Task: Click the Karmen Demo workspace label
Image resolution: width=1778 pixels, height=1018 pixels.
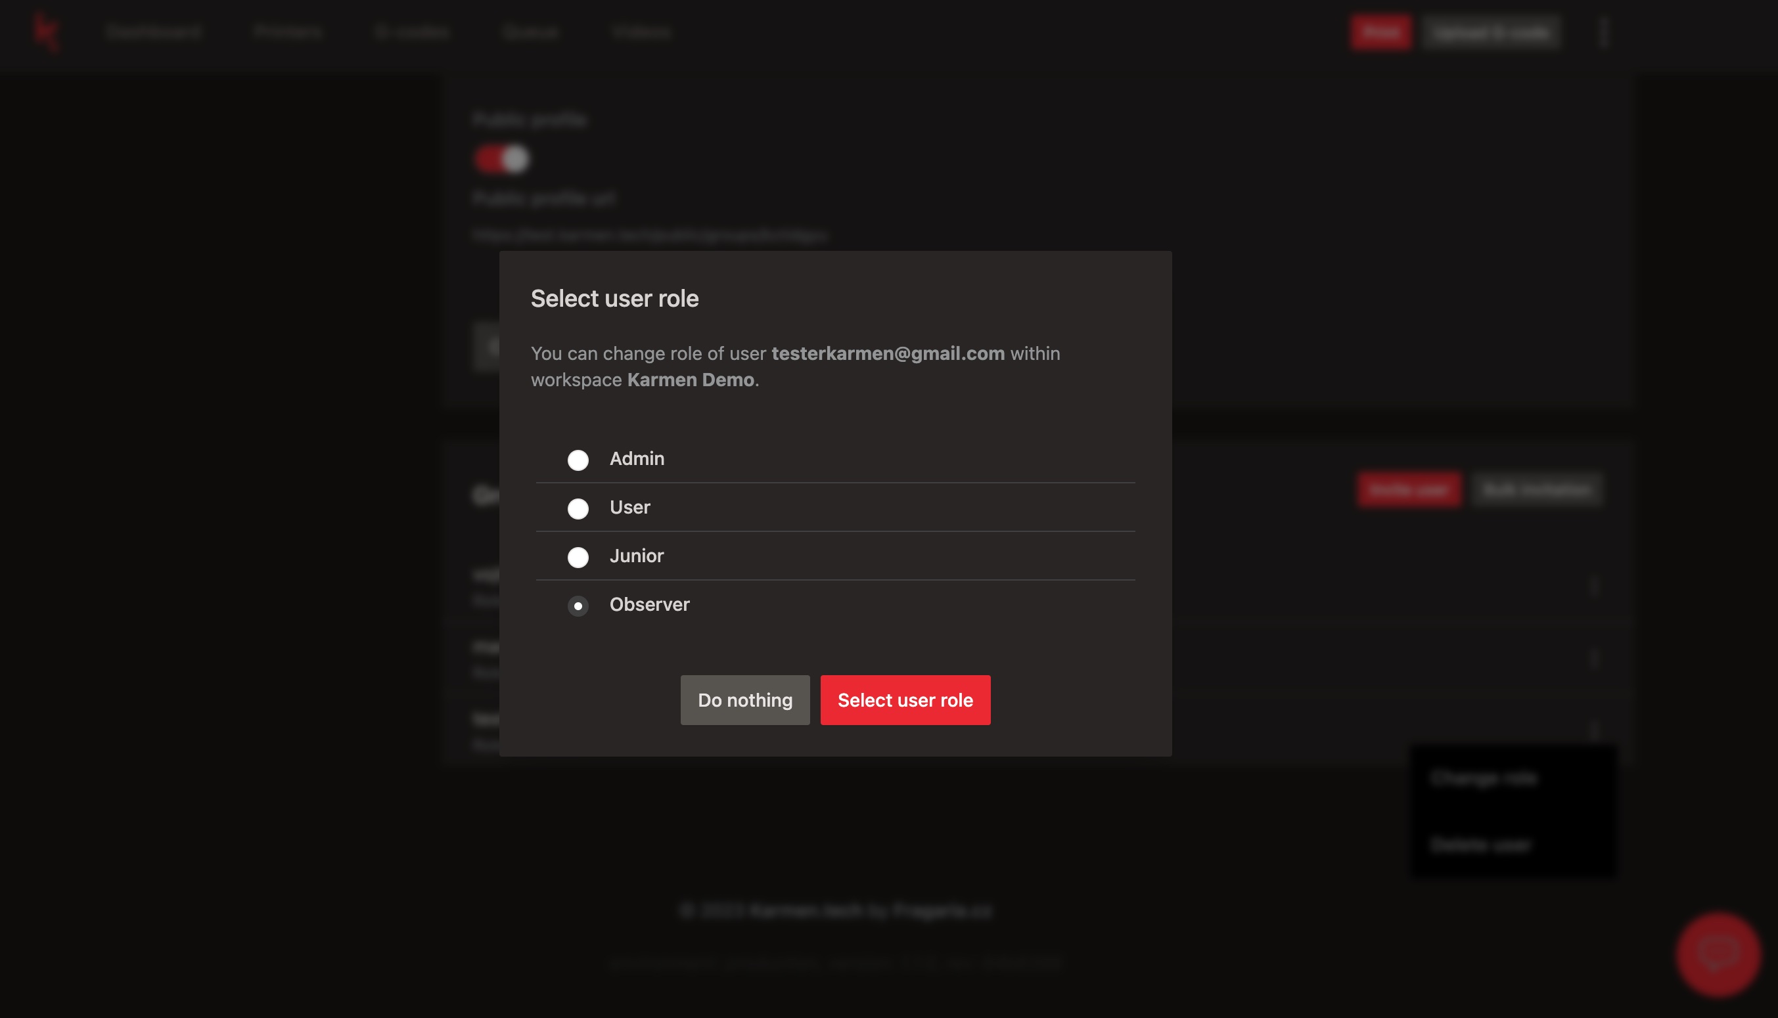Action: [690, 377]
